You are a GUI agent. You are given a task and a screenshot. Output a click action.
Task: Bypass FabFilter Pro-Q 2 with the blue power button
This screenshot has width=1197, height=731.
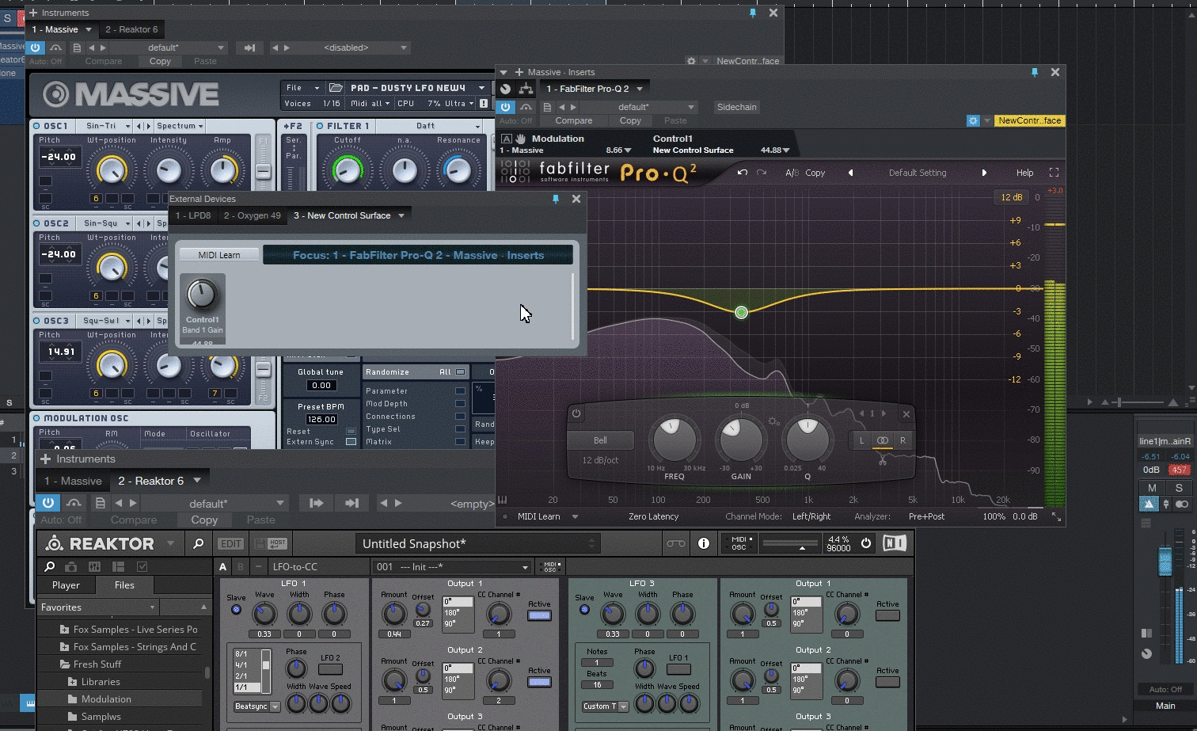pos(506,107)
